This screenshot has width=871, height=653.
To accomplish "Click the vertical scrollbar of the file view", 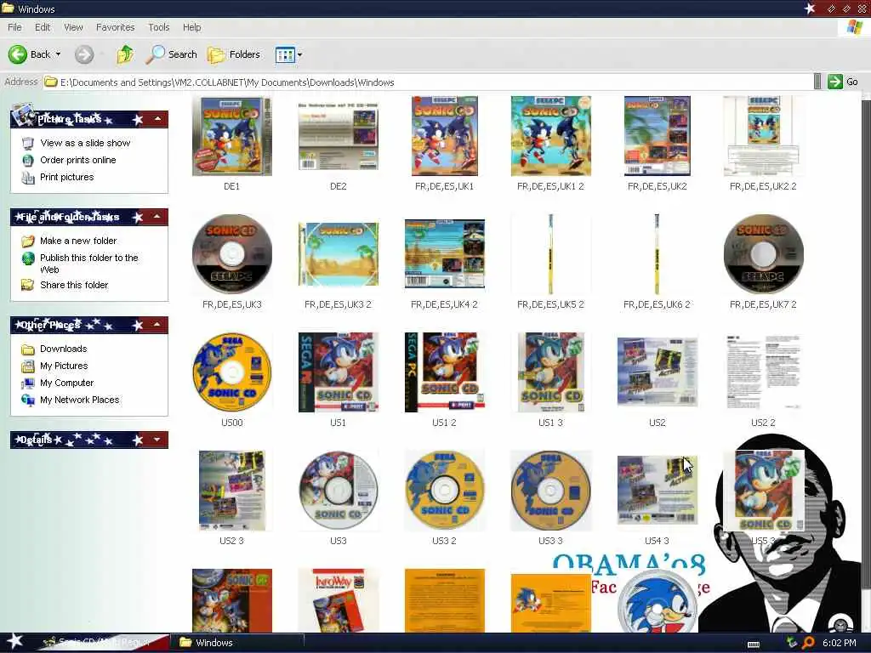I will point(866,344).
